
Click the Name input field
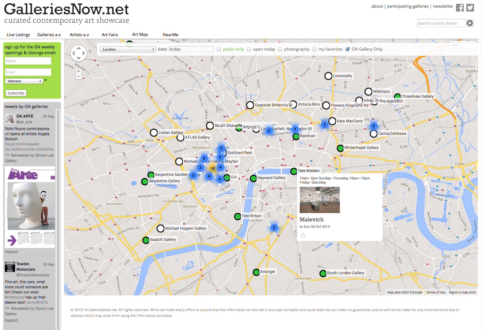(x=28, y=61)
